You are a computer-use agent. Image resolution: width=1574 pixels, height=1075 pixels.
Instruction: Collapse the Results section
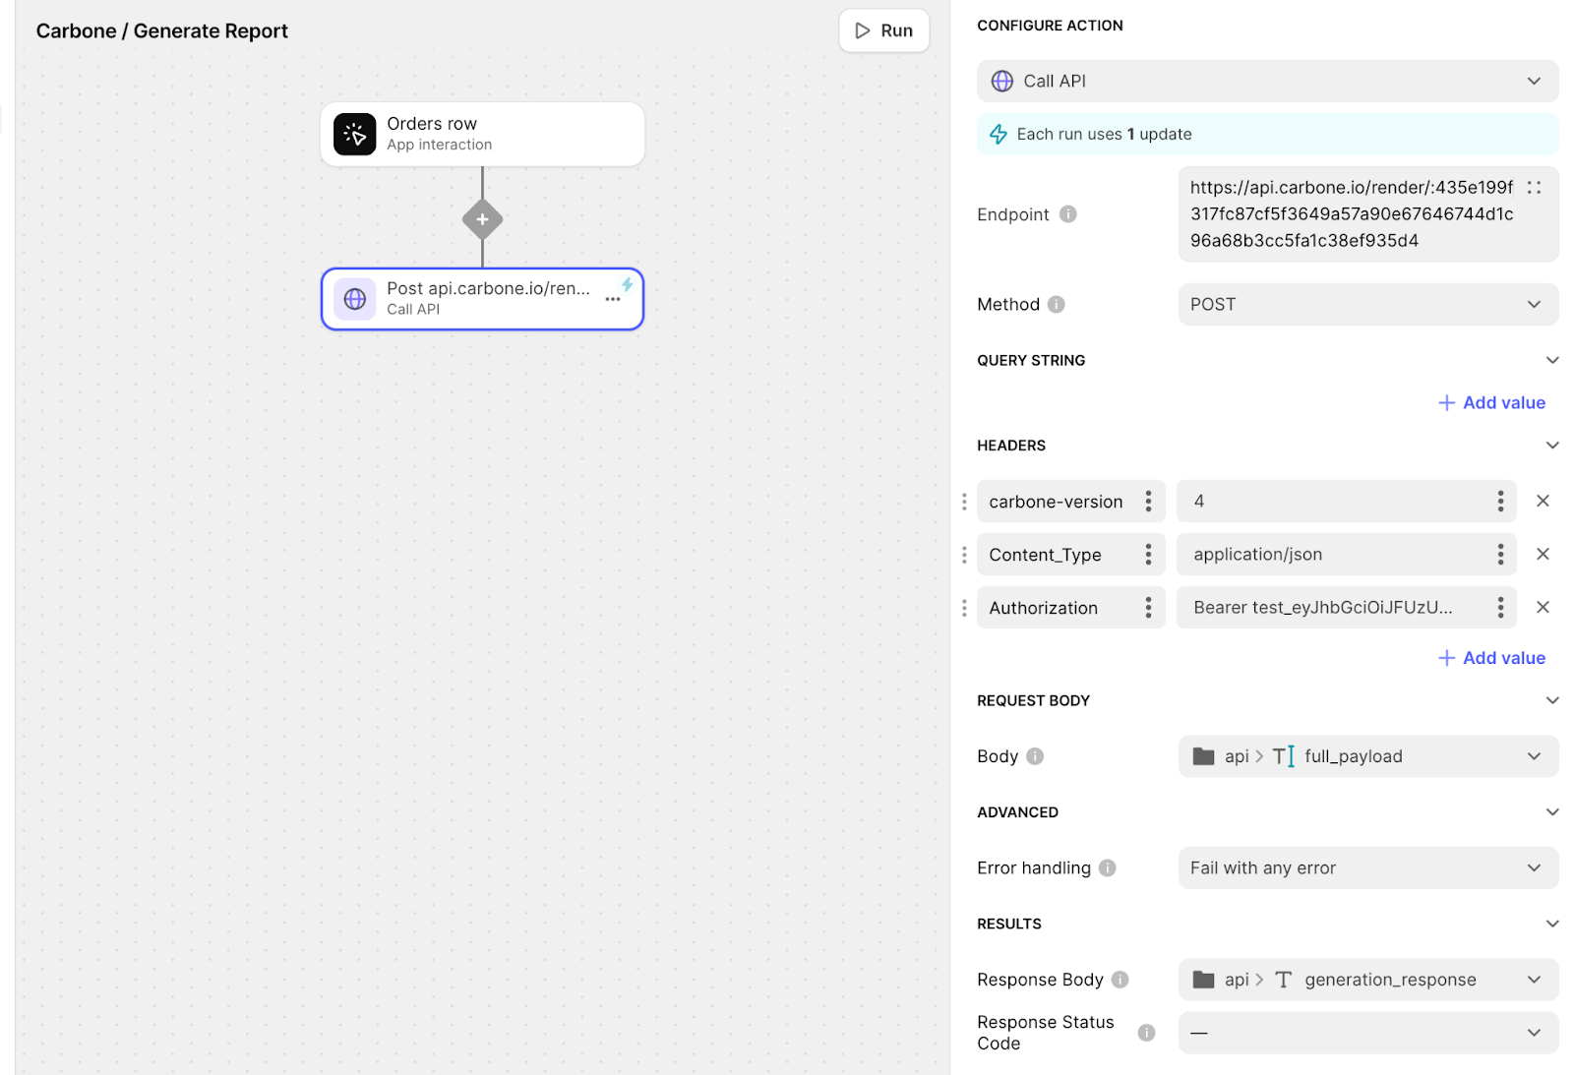[1552, 924]
